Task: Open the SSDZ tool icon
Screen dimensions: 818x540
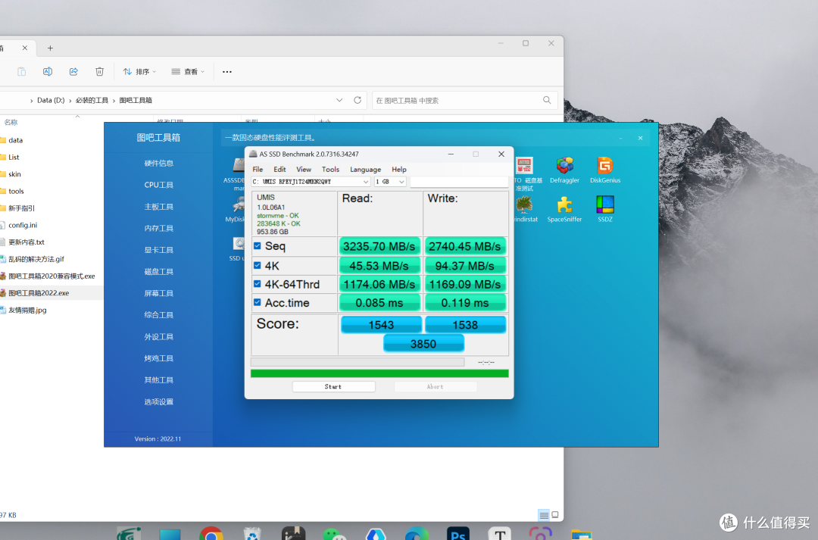Action: [x=605, y=204]
